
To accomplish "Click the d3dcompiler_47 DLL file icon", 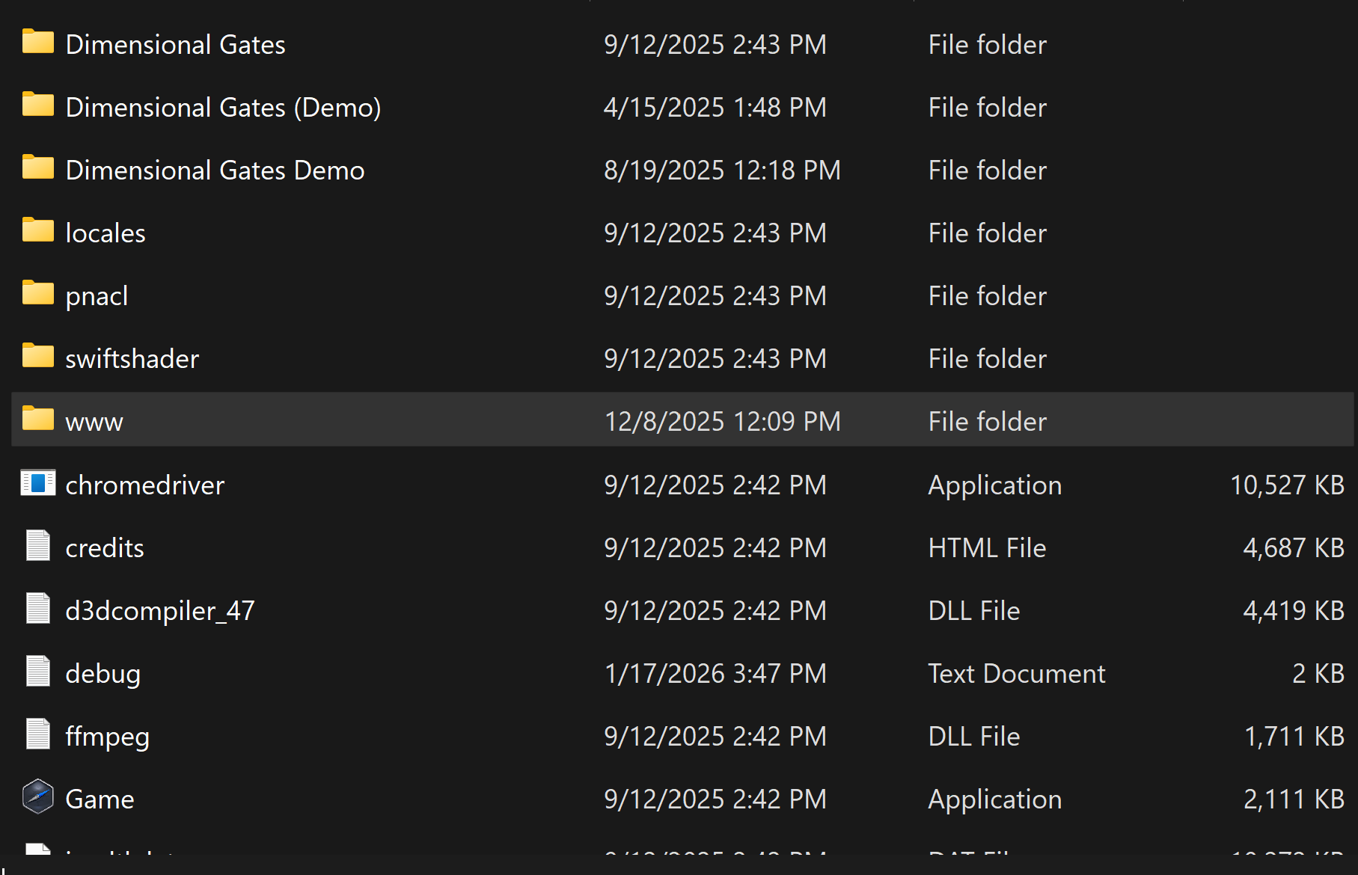I will tap(37, 609).
